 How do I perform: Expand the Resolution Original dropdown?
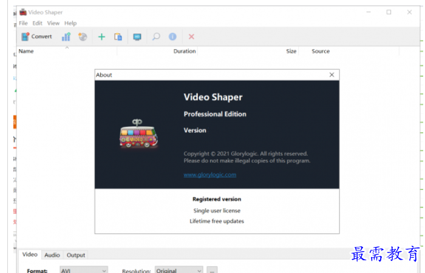tap(179, 271)
